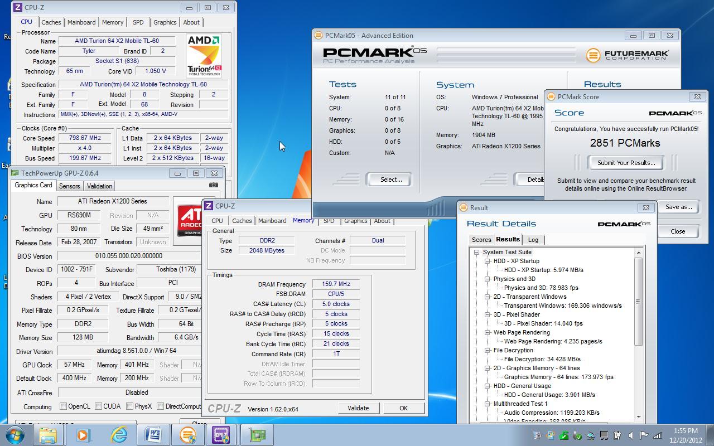Select 'File Decryption: 34.428 MB/s' result line
Image resolution: width=714 pixels, height=446 pixels.
click(542, 359)
